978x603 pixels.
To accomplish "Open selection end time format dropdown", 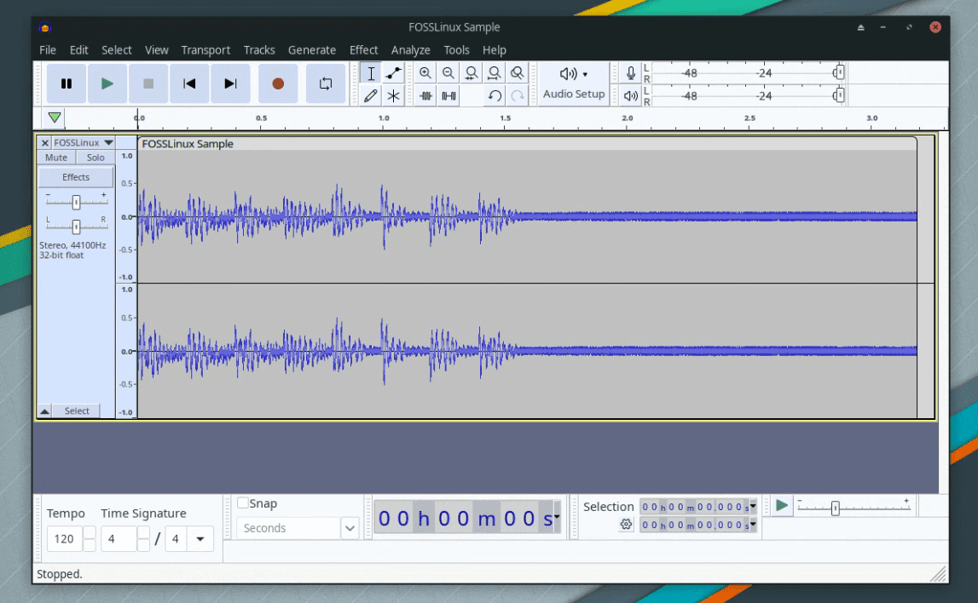I will coord(754,525).
